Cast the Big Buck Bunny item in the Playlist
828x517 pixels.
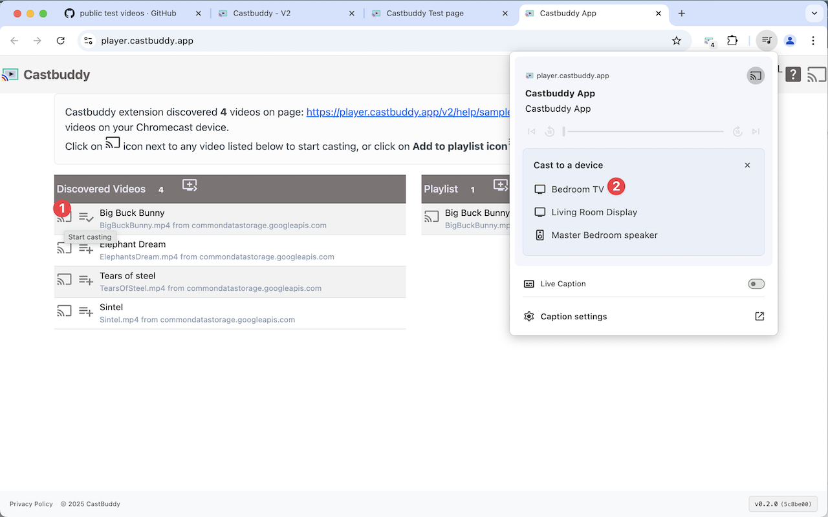431,217
